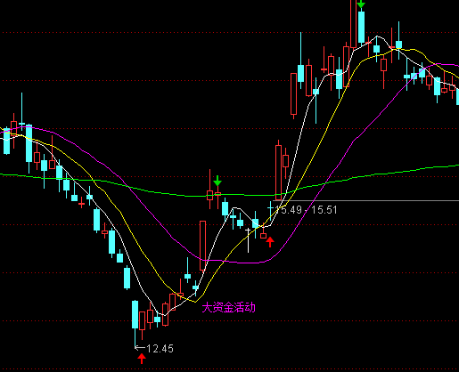Click the red buy arrow below 12.45 low

[142, 359]
